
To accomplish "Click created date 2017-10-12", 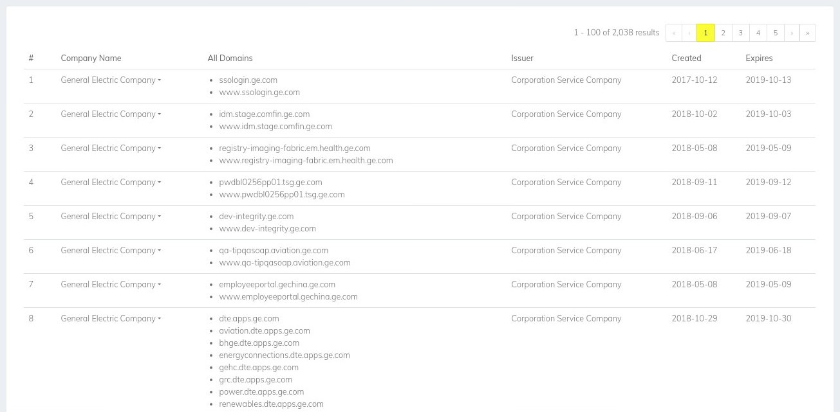I will tap(695, 80).
